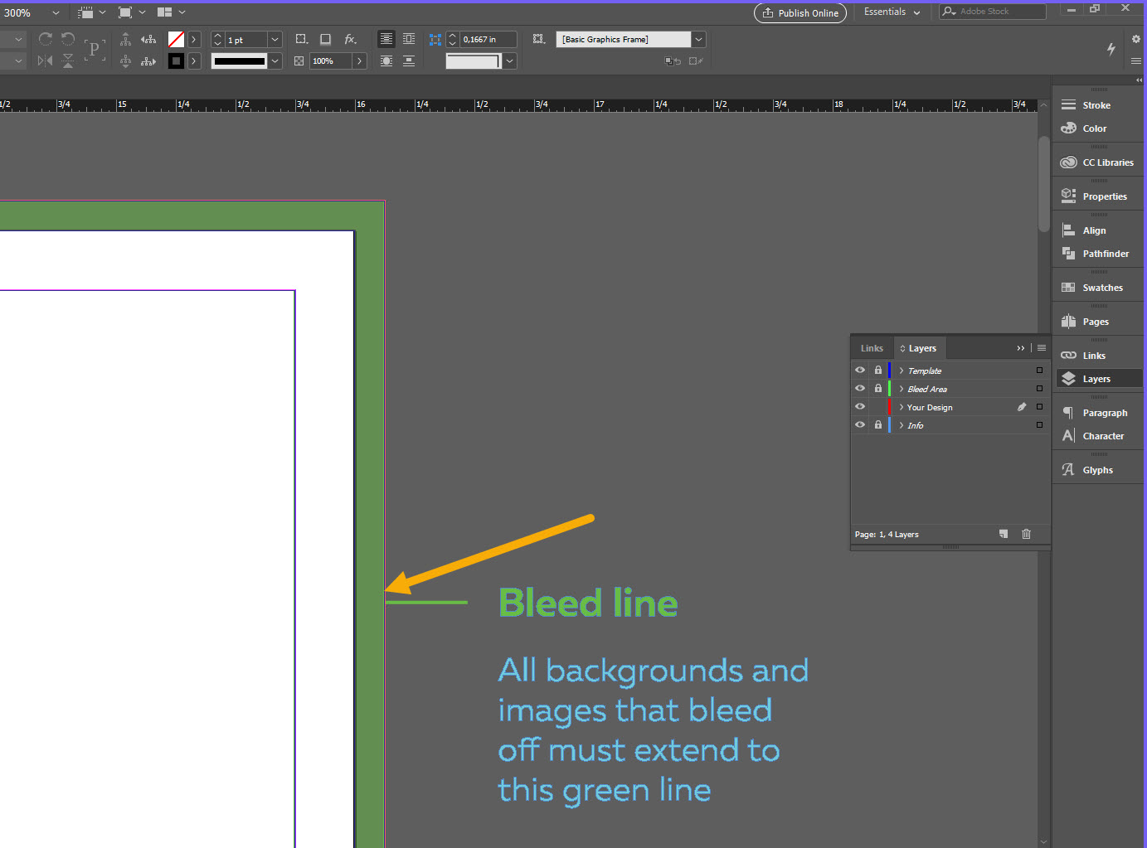The height and width of the screenshot is (848, 1147).
Task: Click Flip Vertical icon
Action: (x=68, y=61)
